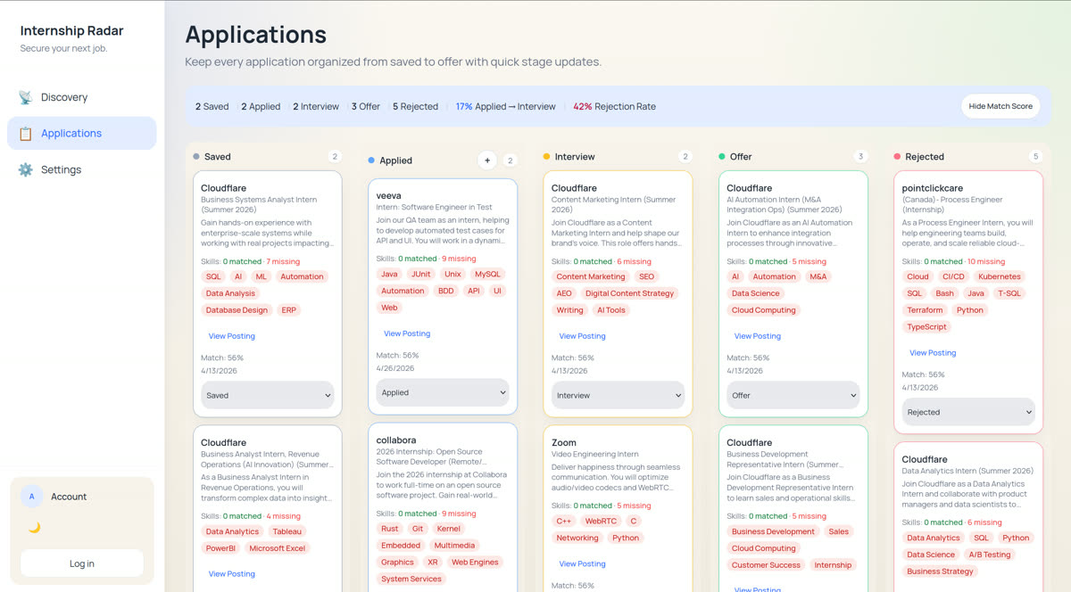Click the AI Tools skill tag
This screenshot has height=592, width=1071.
[x=611, y=310]
